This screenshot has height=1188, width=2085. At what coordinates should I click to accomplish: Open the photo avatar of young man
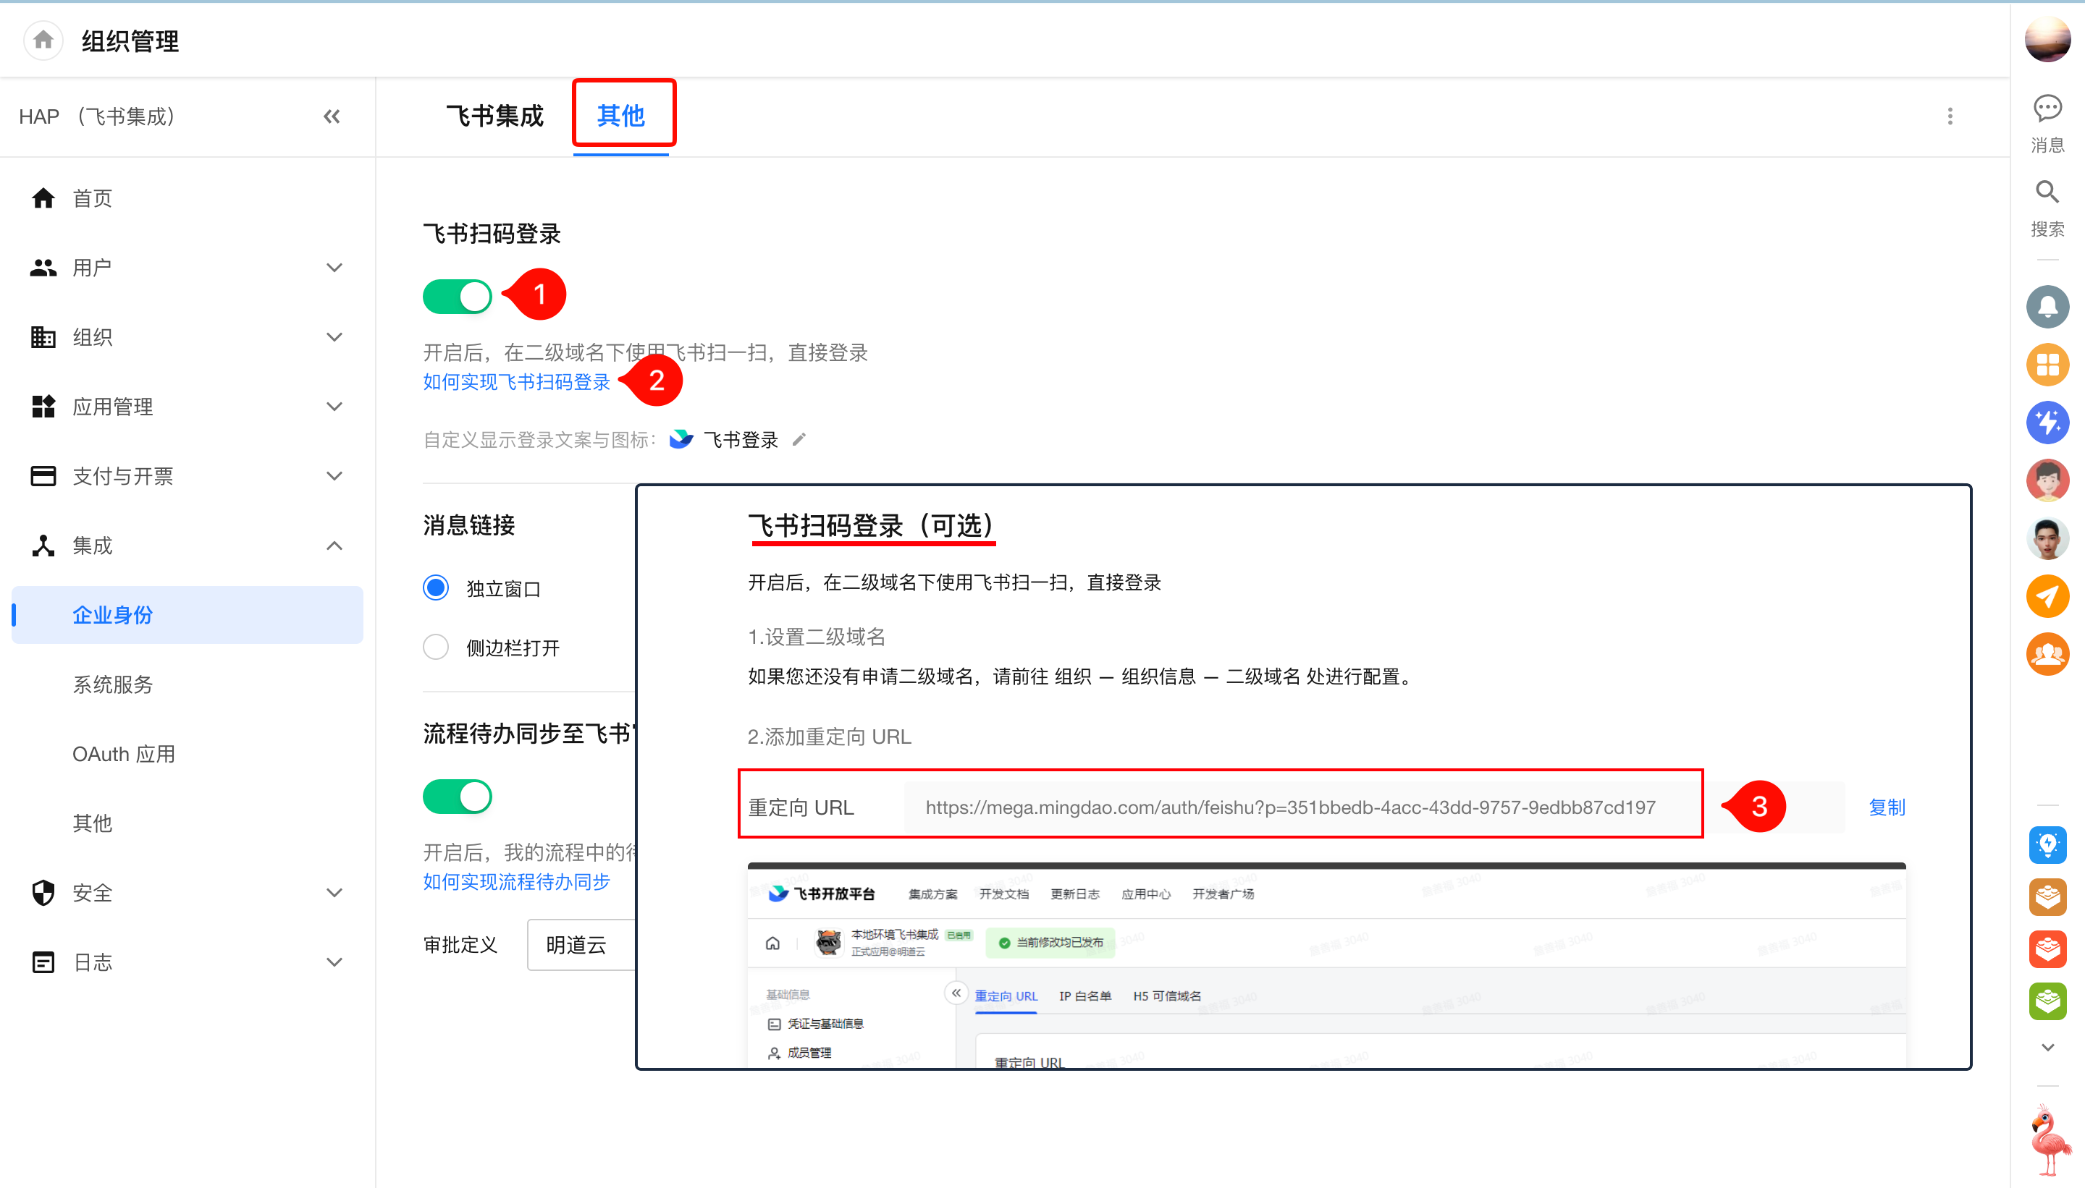[2047, 538]
